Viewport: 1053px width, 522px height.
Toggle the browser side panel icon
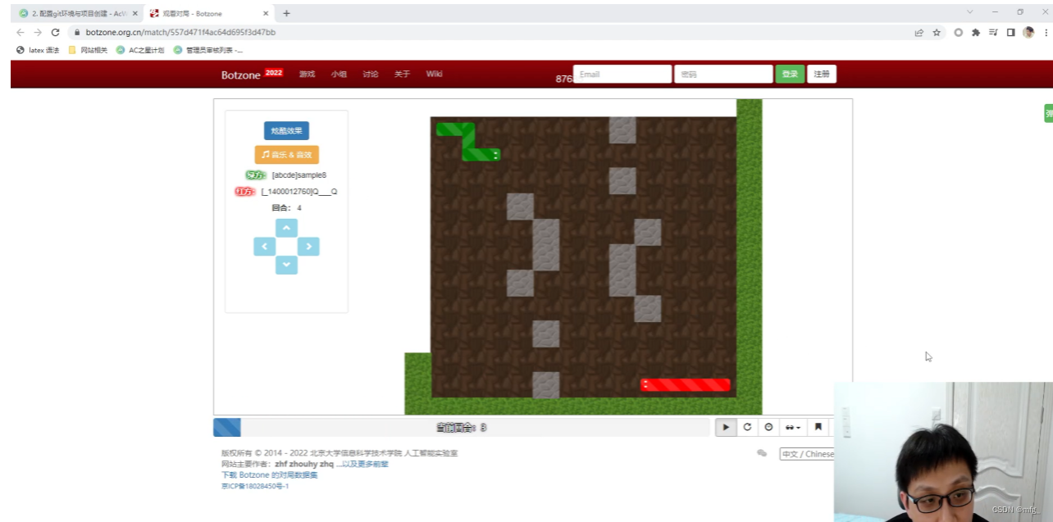coord(1010,33)
